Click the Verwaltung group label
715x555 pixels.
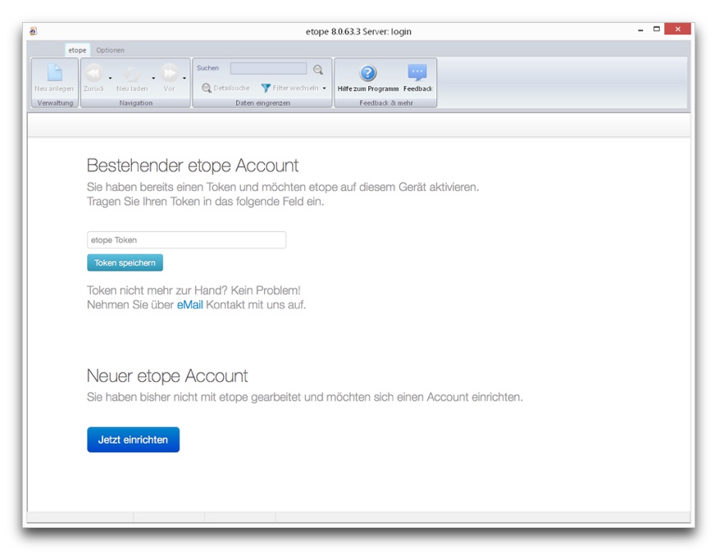coord(55,103)
